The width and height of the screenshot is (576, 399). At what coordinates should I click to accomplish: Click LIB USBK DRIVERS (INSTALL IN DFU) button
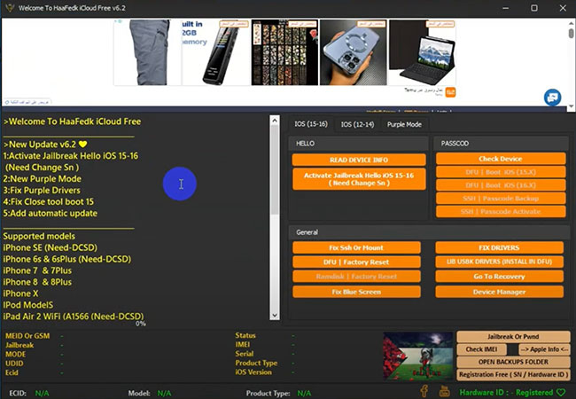click(499, 262)
